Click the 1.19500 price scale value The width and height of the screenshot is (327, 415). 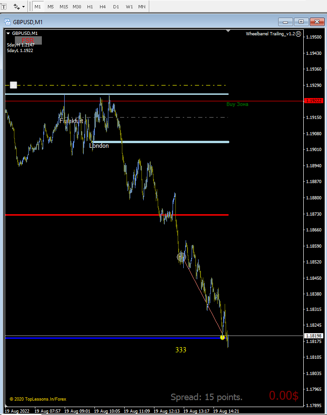click(314, 37)
